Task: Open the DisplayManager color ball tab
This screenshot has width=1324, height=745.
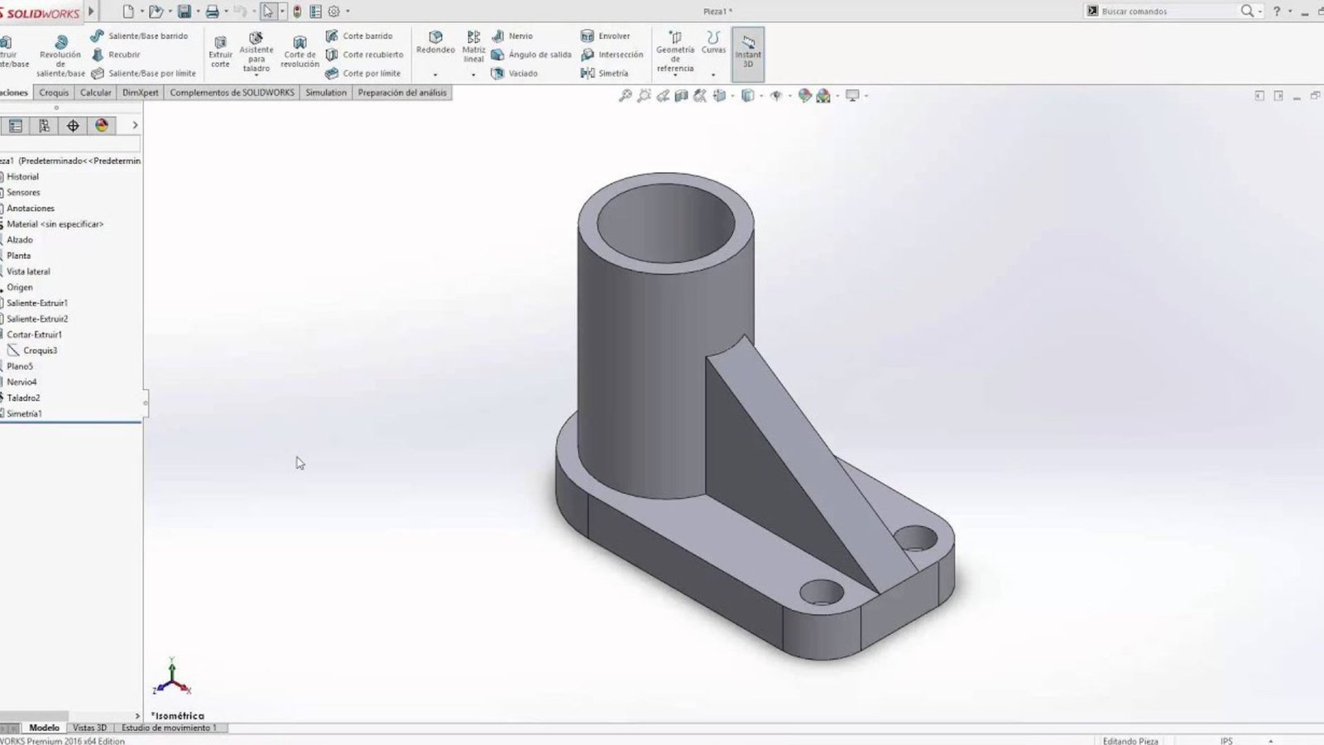Action: pos(102,126)
